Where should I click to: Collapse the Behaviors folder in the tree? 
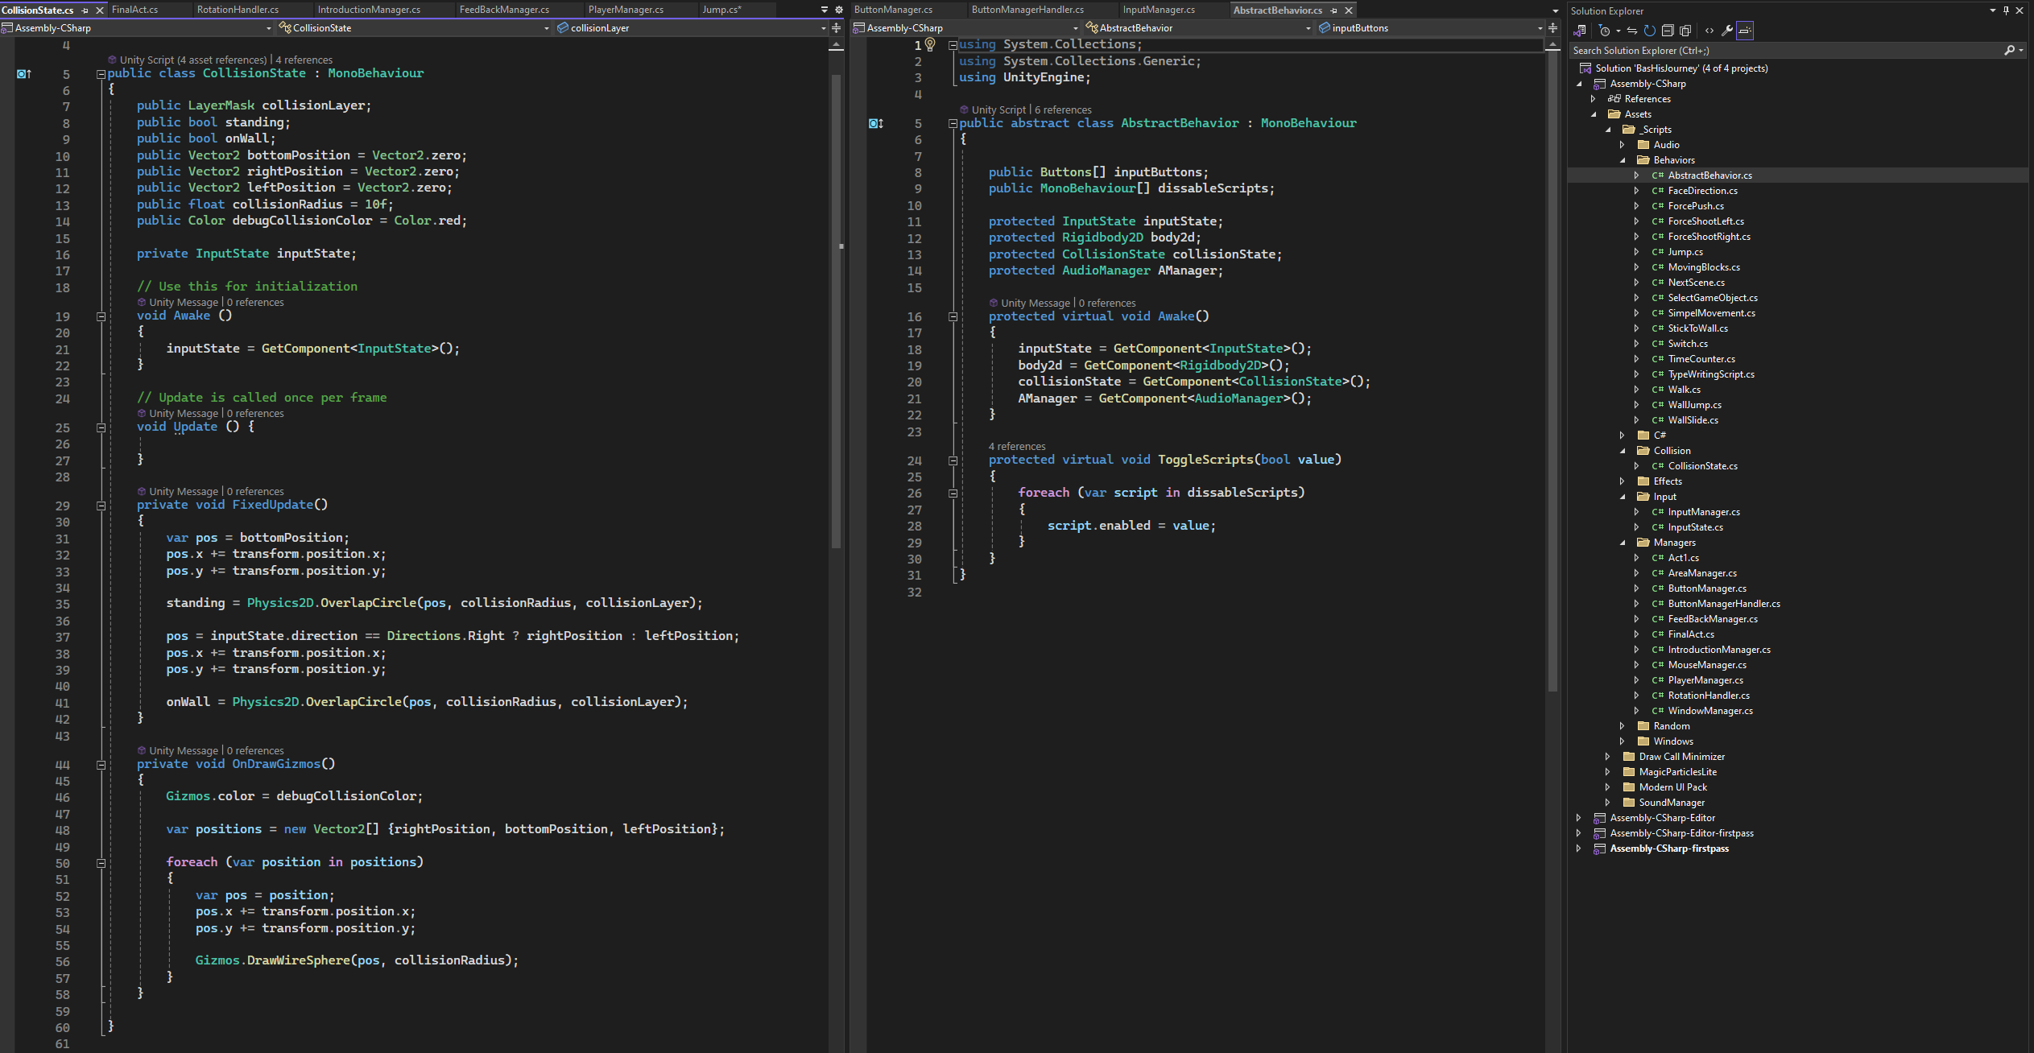pos(1623,160)
